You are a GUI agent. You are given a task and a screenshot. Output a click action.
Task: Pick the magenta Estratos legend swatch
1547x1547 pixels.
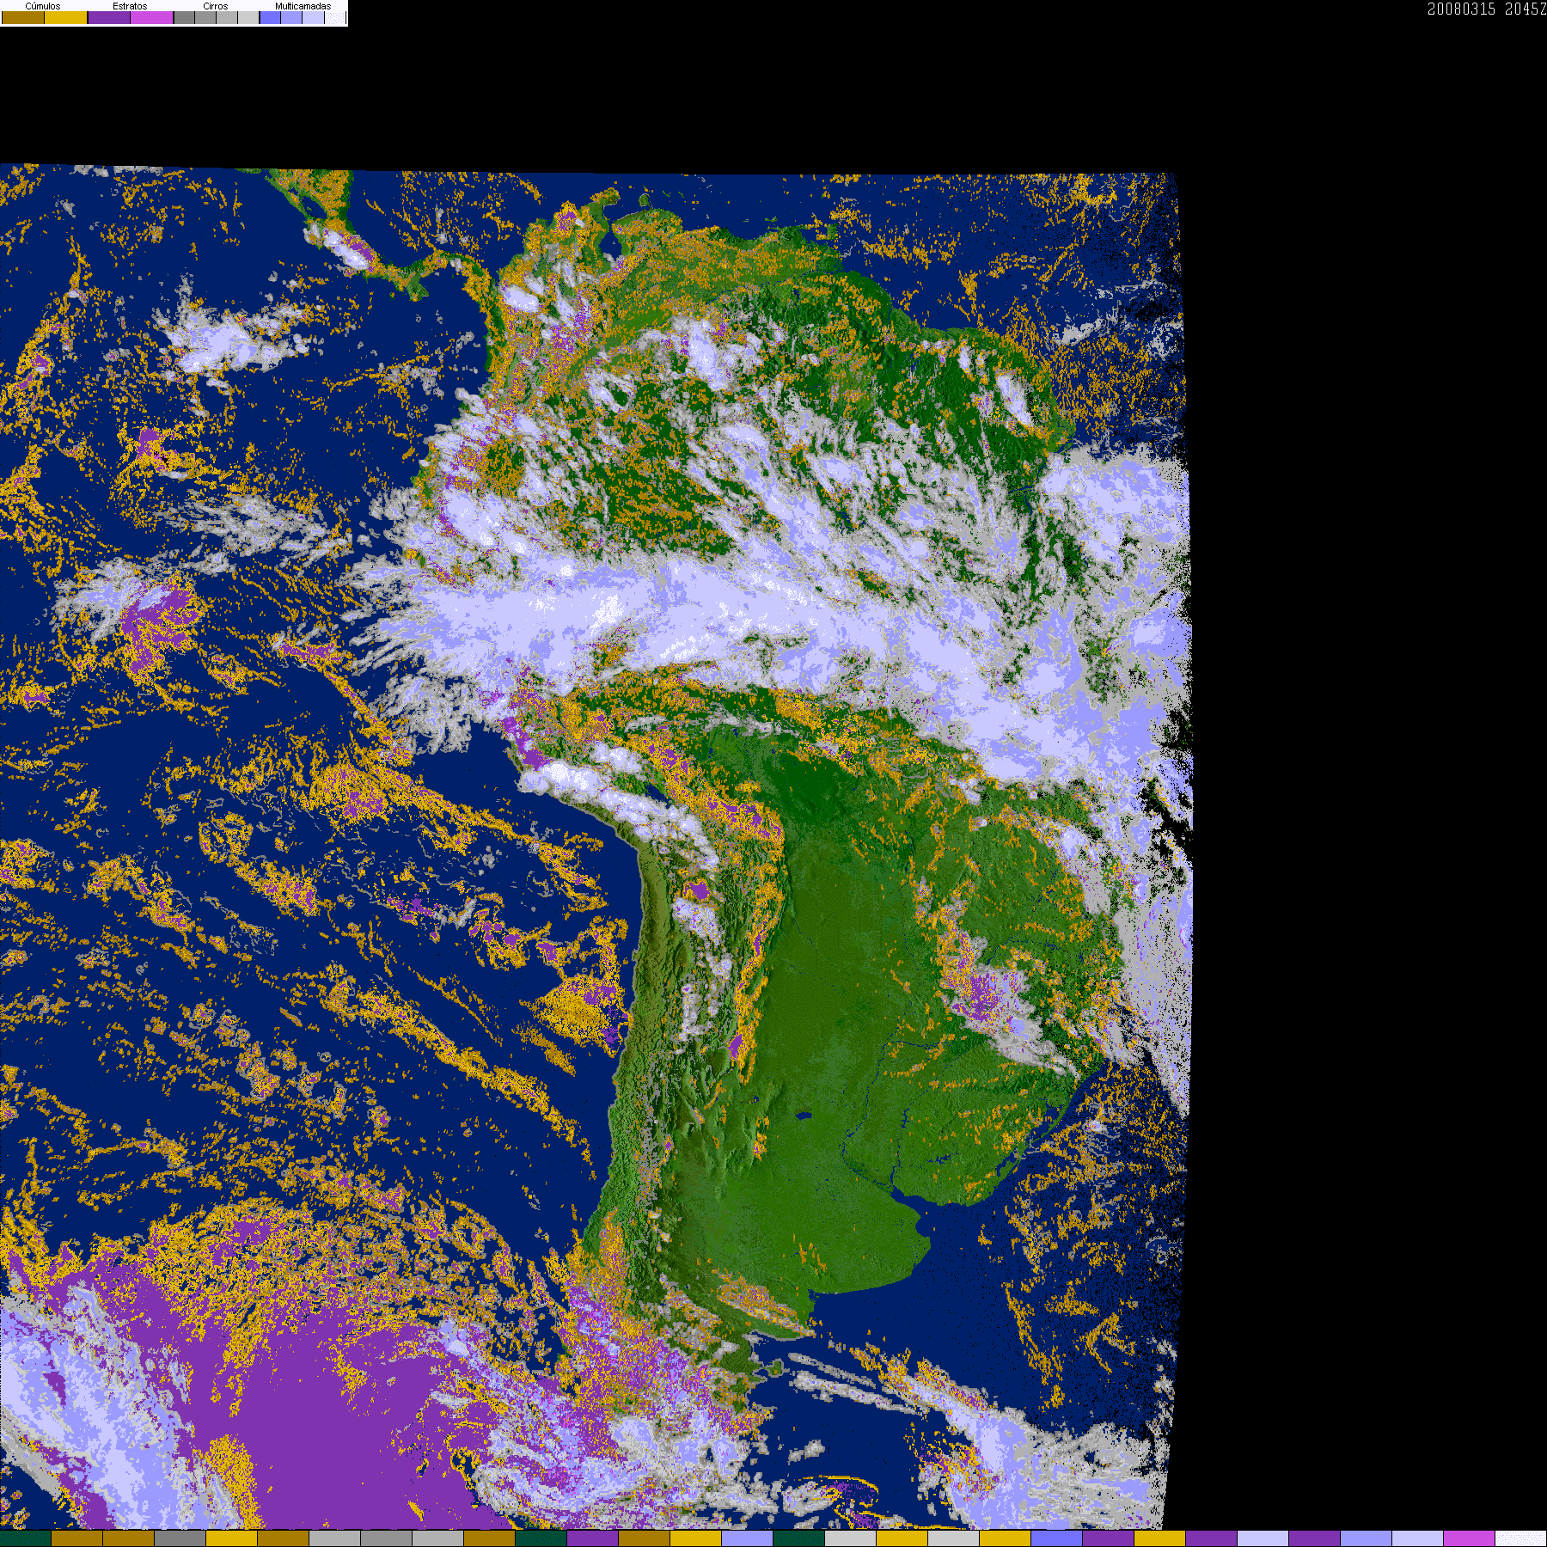(x=151, y=17)
